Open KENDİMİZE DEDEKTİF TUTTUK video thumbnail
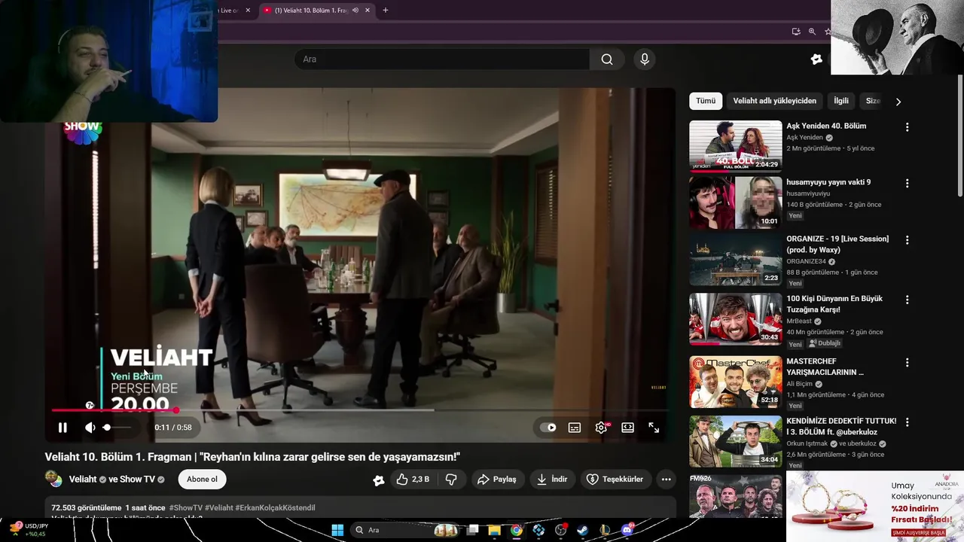This screenshot has height=542, width=964. tap(736, 442)
